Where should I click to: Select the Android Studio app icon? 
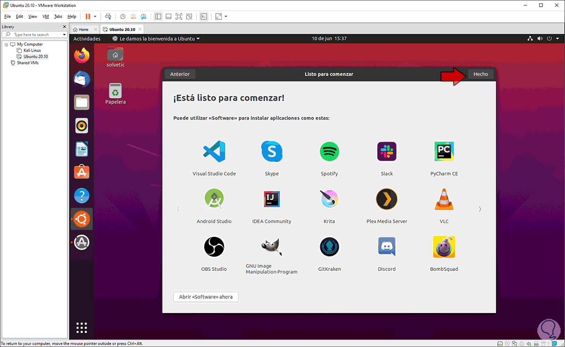(214, 199)
